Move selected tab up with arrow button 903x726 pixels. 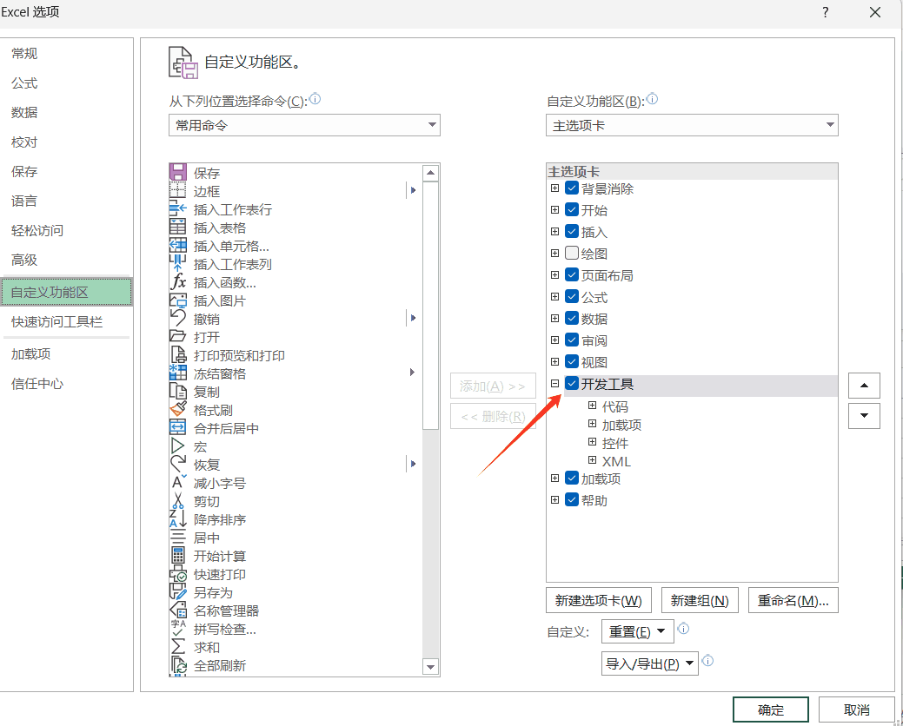[x=864, y=386]
